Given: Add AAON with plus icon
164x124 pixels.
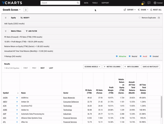Looking at the screenshot, I should coord(17,98).
